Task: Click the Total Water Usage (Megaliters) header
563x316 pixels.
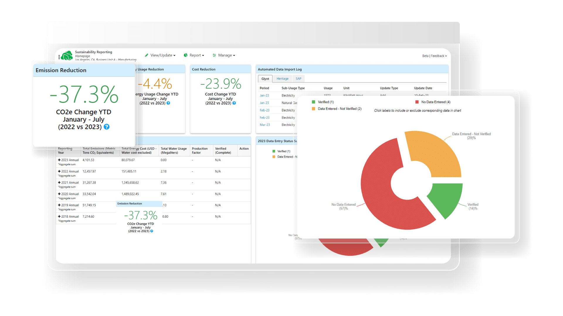Action: (x=174, y=151)
